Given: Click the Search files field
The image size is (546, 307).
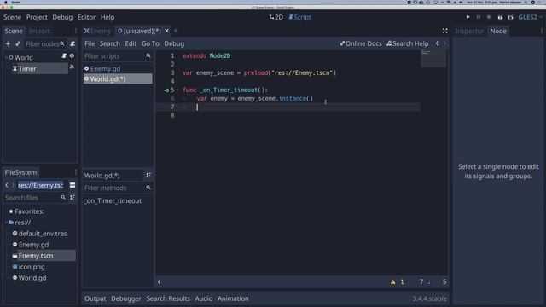Looking at the screenshot, I should pyautogui.click(x=35, y=198).
